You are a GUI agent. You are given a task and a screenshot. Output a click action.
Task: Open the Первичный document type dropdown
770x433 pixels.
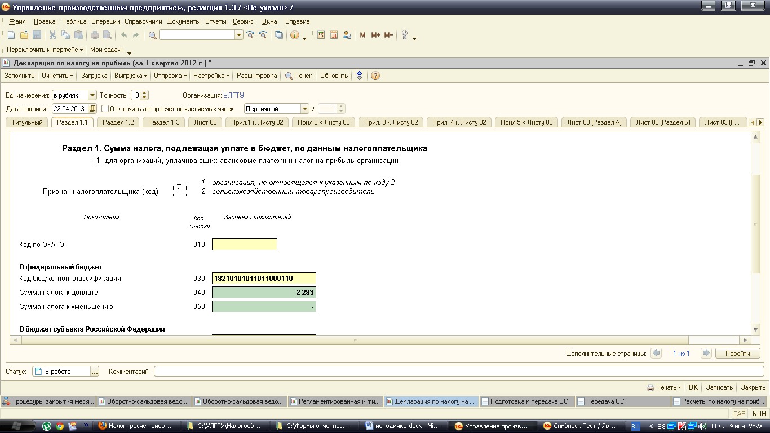(x=305, y=109)
